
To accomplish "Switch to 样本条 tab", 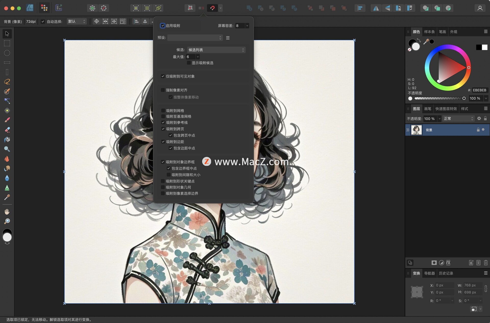I will 429,32.
